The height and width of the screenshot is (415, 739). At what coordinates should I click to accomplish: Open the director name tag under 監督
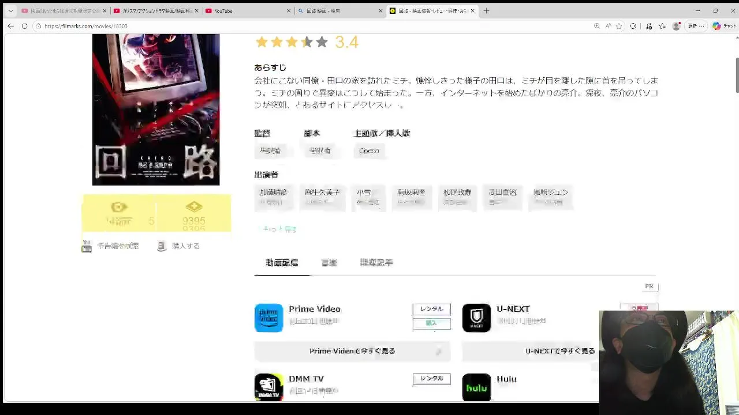tap(270, 150)
